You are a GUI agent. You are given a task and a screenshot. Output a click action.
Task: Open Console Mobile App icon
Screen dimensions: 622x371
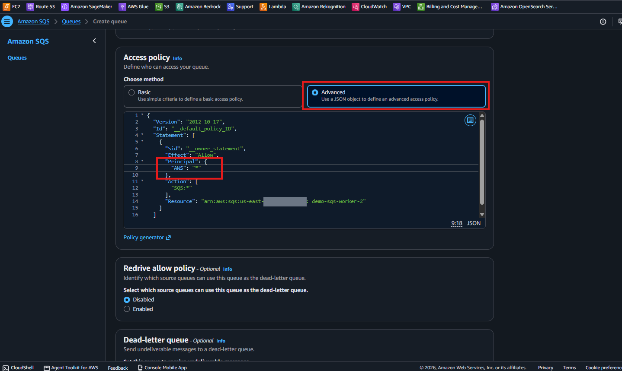point(140,368)
